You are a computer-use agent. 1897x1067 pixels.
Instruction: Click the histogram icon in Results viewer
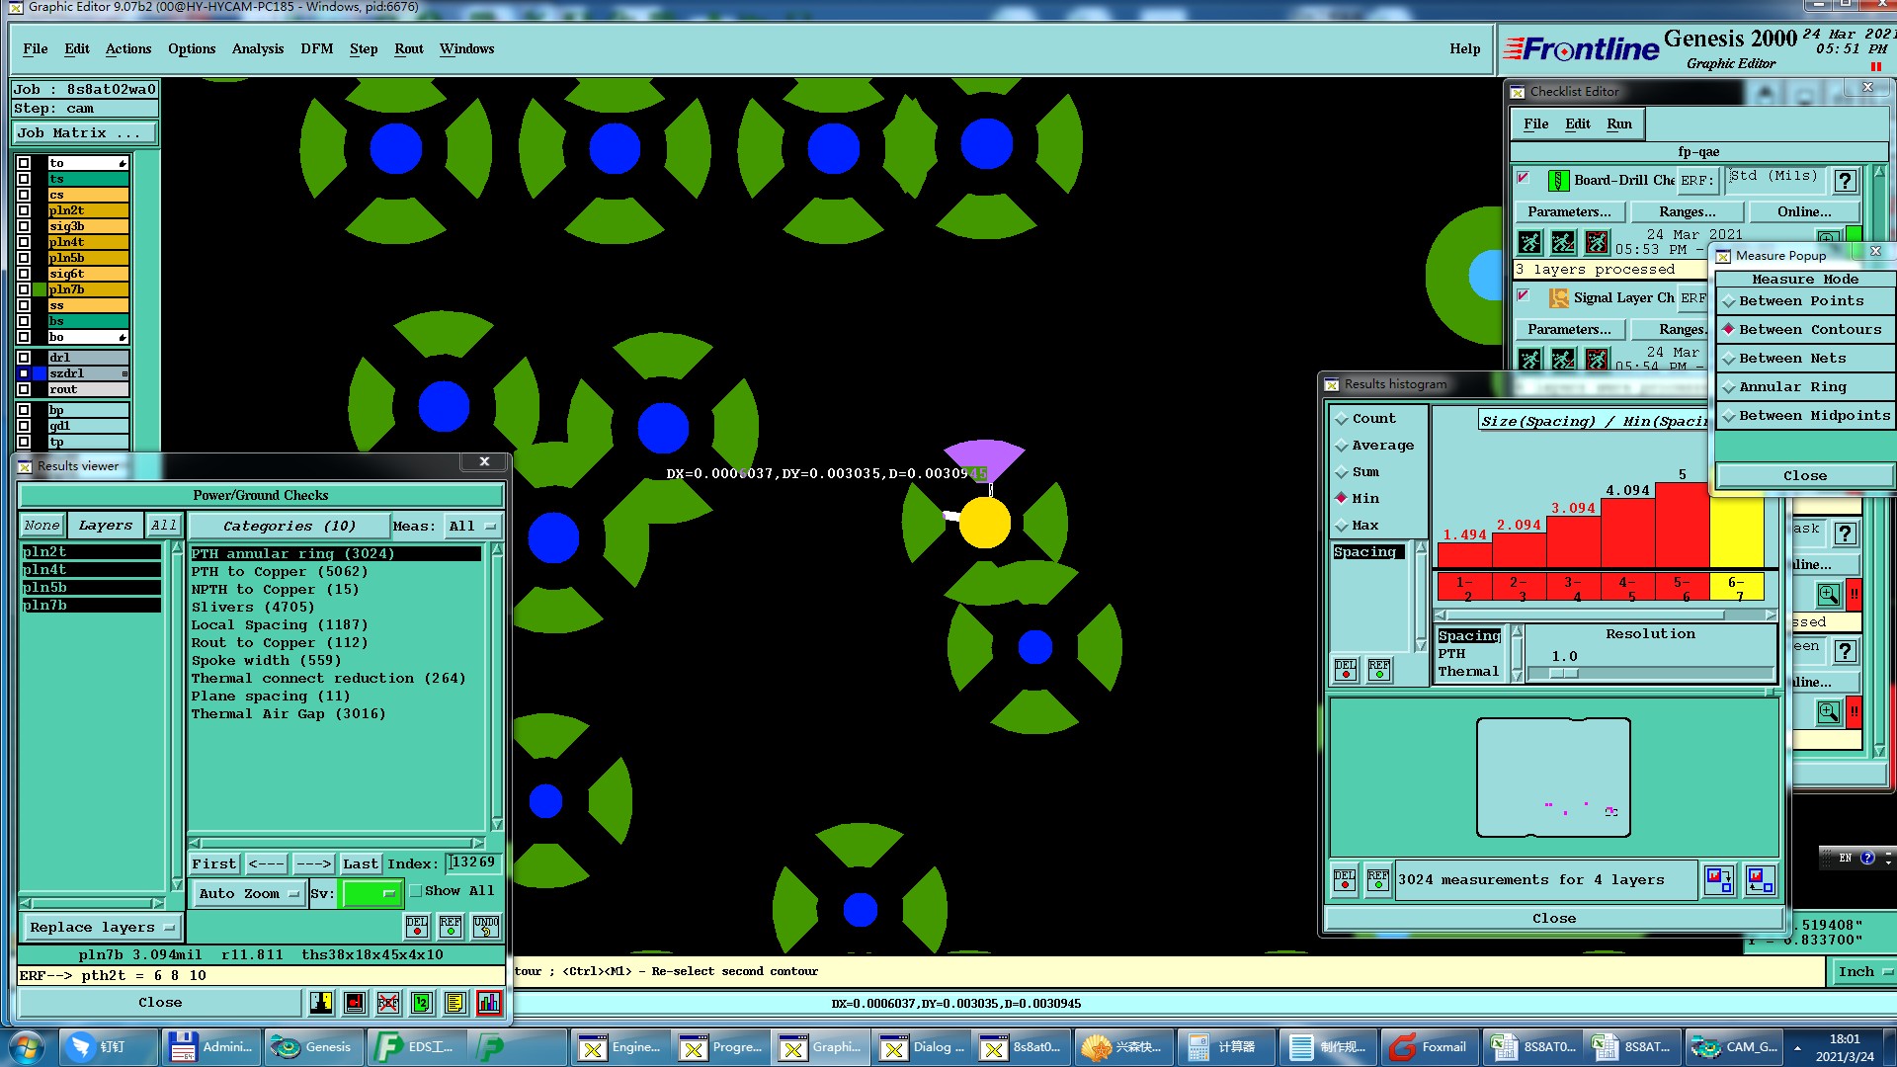pyautogui.click(x=488, y=1003)
